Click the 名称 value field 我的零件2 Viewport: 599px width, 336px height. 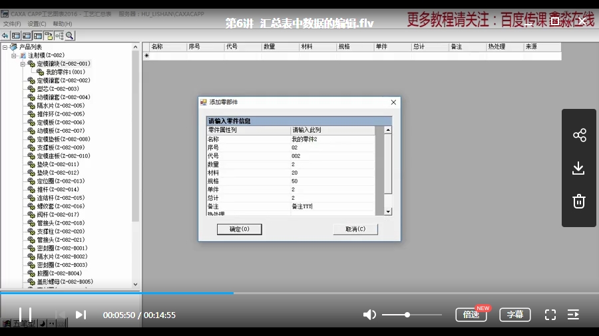[332, 139]
